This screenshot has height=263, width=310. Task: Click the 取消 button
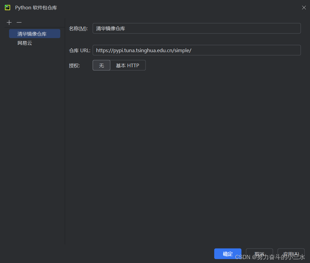tap(259, 254)
